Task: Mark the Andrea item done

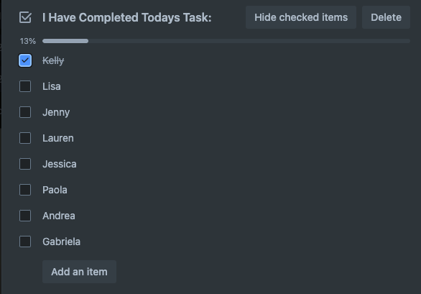Action: 25,216
